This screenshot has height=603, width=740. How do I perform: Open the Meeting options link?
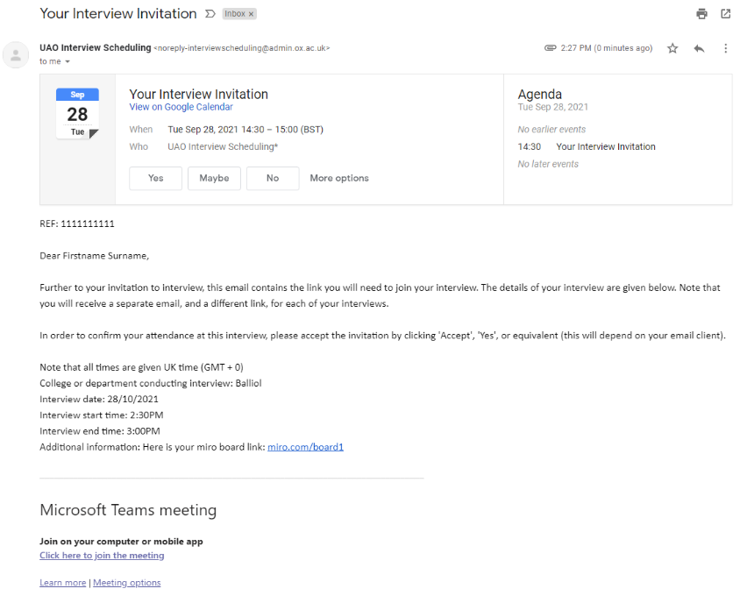[127, 583]
